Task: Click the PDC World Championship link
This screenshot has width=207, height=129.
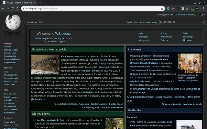Action: coord(165,91)
